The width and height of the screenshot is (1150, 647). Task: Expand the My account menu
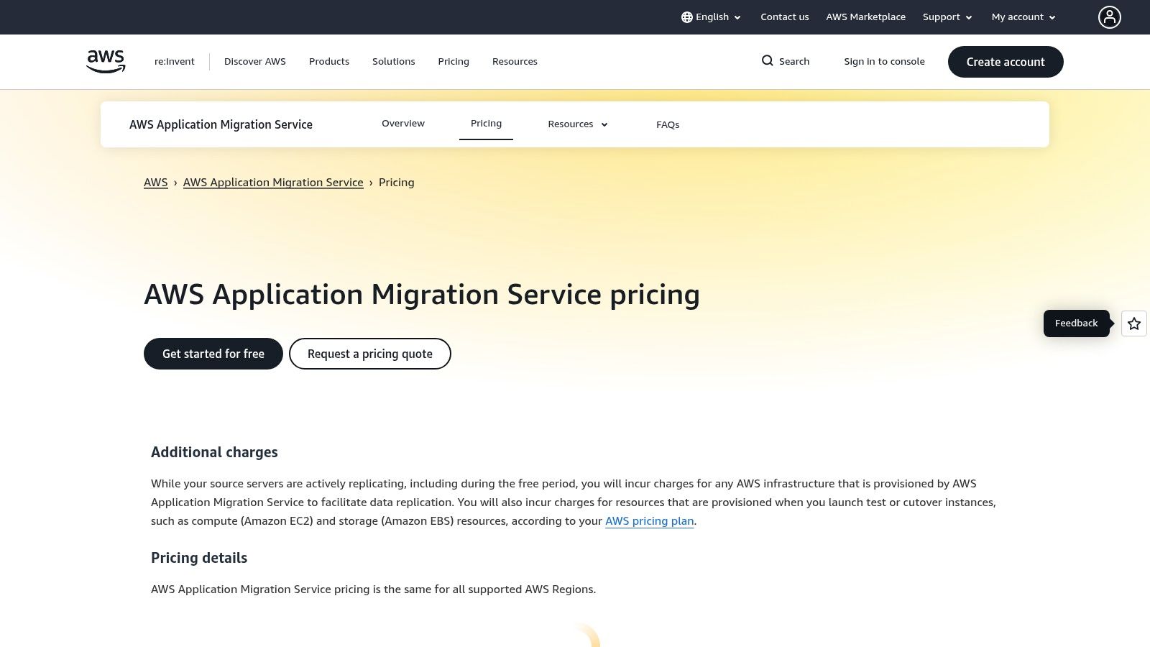(x=1022, y=17)
